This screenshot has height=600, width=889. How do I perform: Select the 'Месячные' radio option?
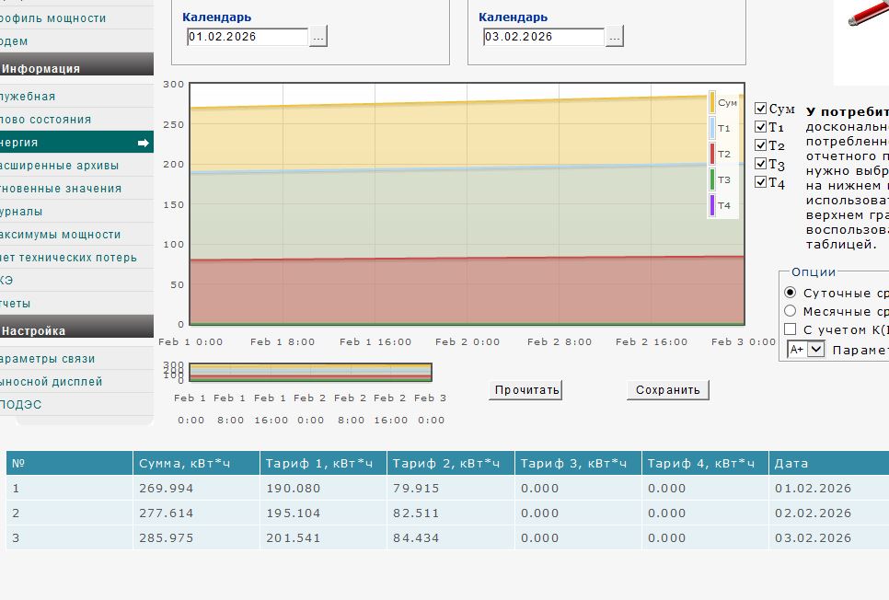click(x=790, y=311)
